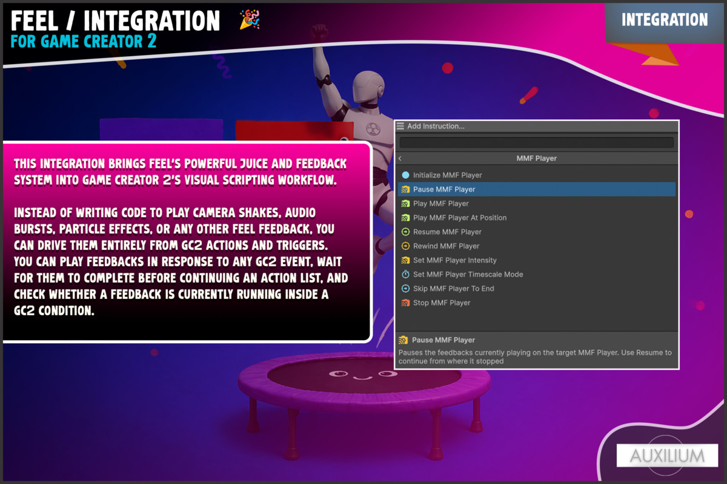Focus the instruction search field
This screenshot has height=484, width=727.
tap(537, 143)
